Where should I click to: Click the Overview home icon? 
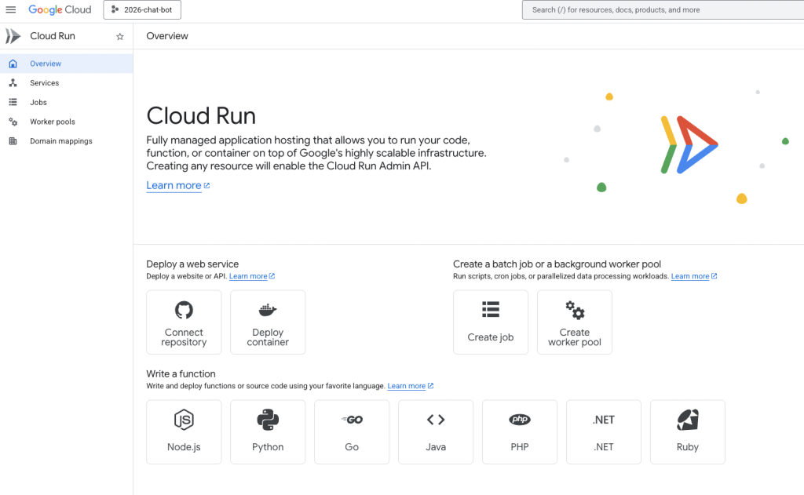click(13, 64)
